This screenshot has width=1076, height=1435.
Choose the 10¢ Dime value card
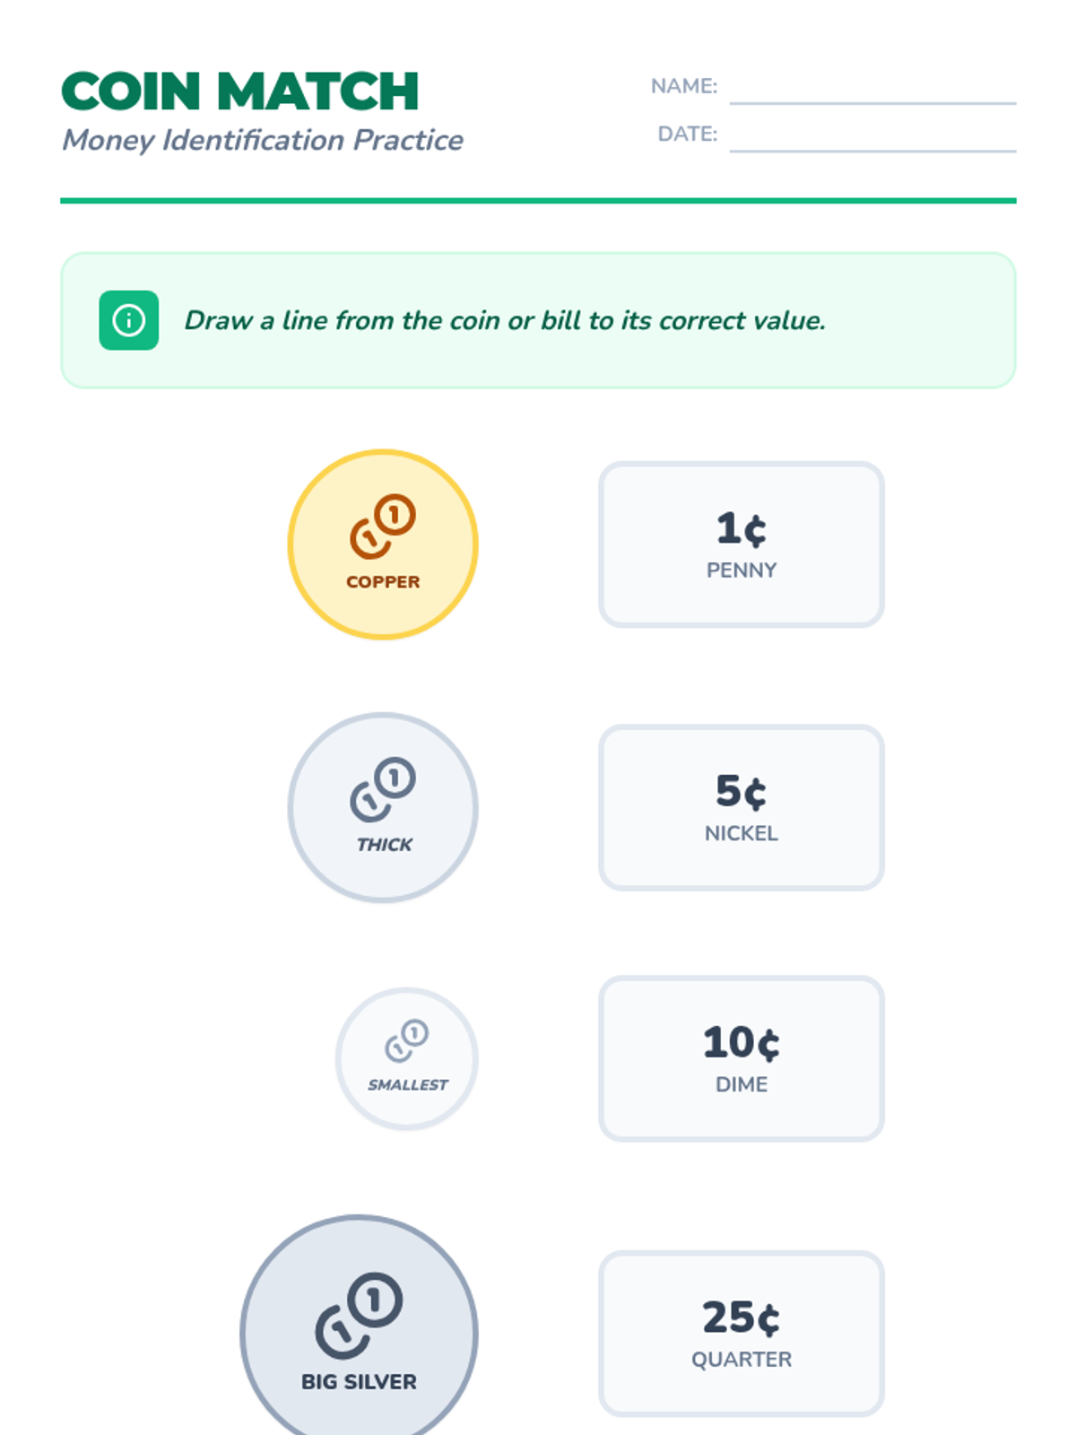(x=742, y=1058)
